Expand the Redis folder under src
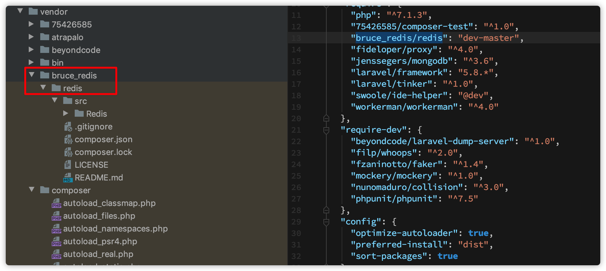The width and height of the screenshot is (606, 271). coord(66,113)
